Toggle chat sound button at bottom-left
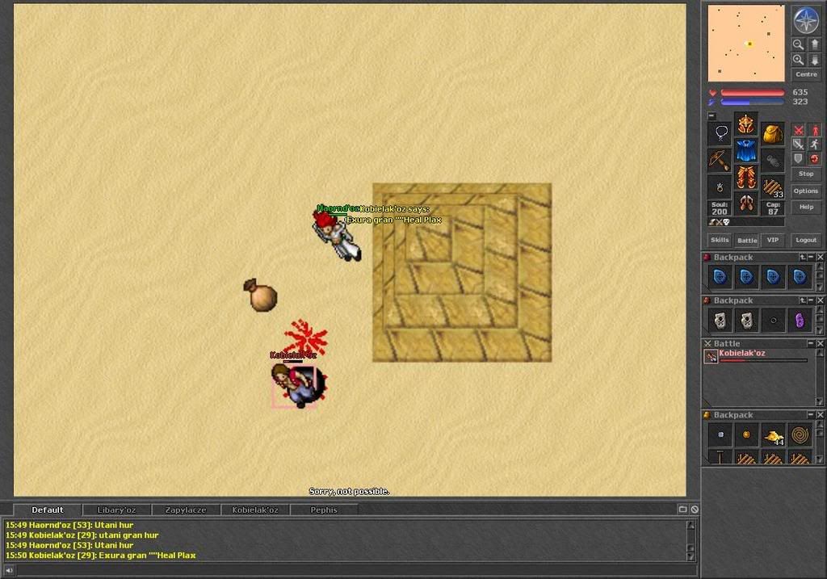Screen dimensions: 827x579 9,570
